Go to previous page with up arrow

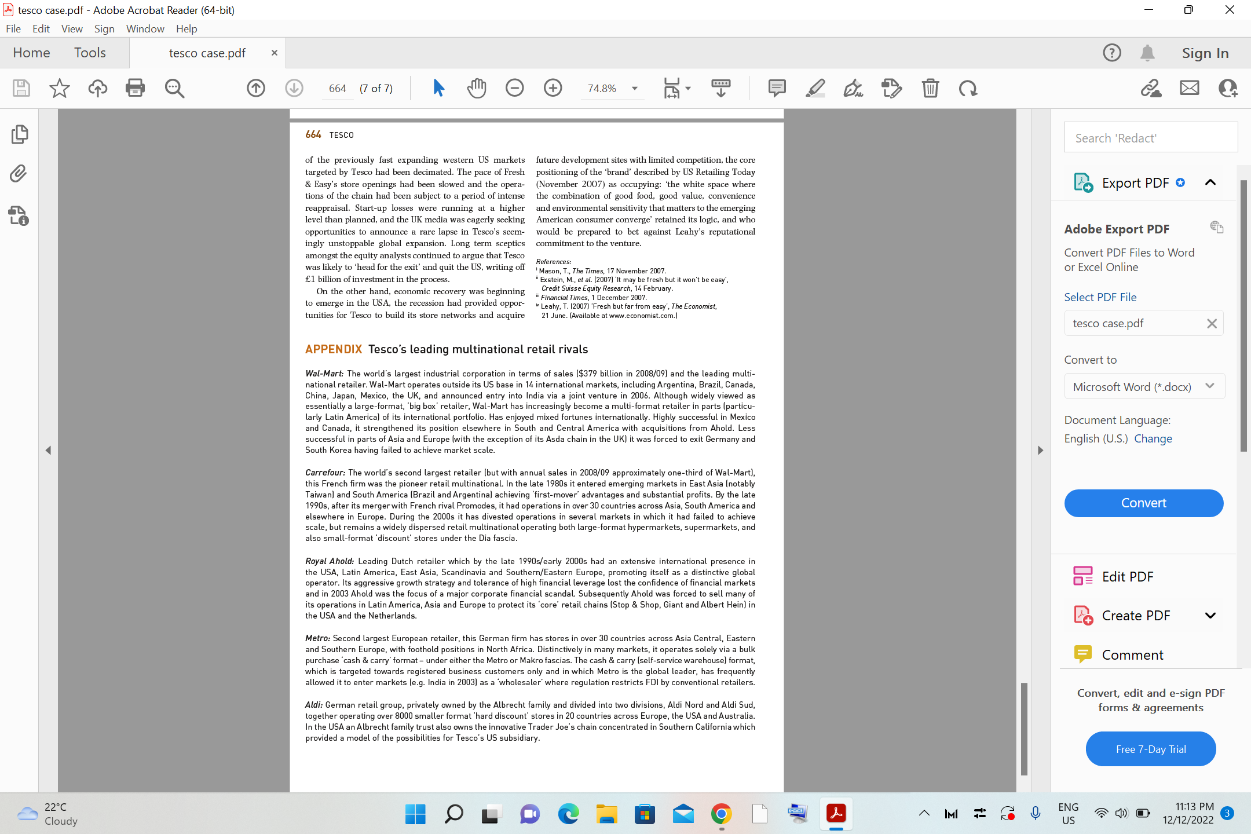(x=255, y=88)
